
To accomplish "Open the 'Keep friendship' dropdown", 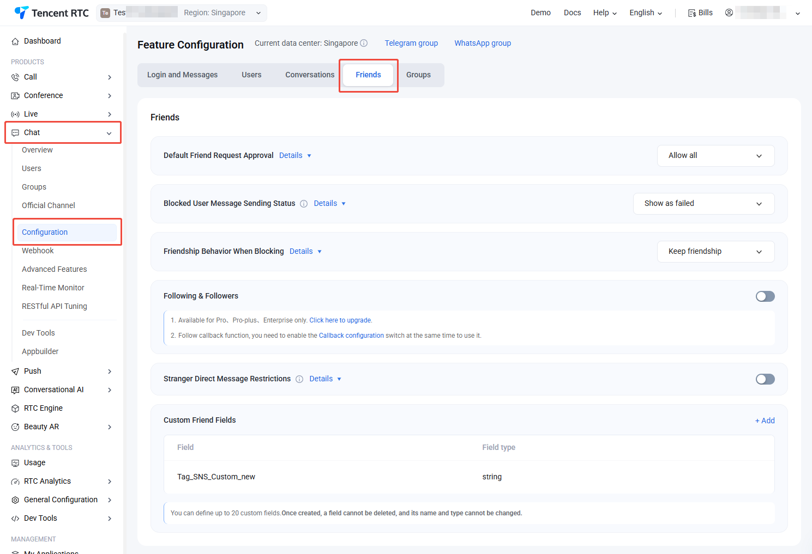I will [x=715, y=252].
